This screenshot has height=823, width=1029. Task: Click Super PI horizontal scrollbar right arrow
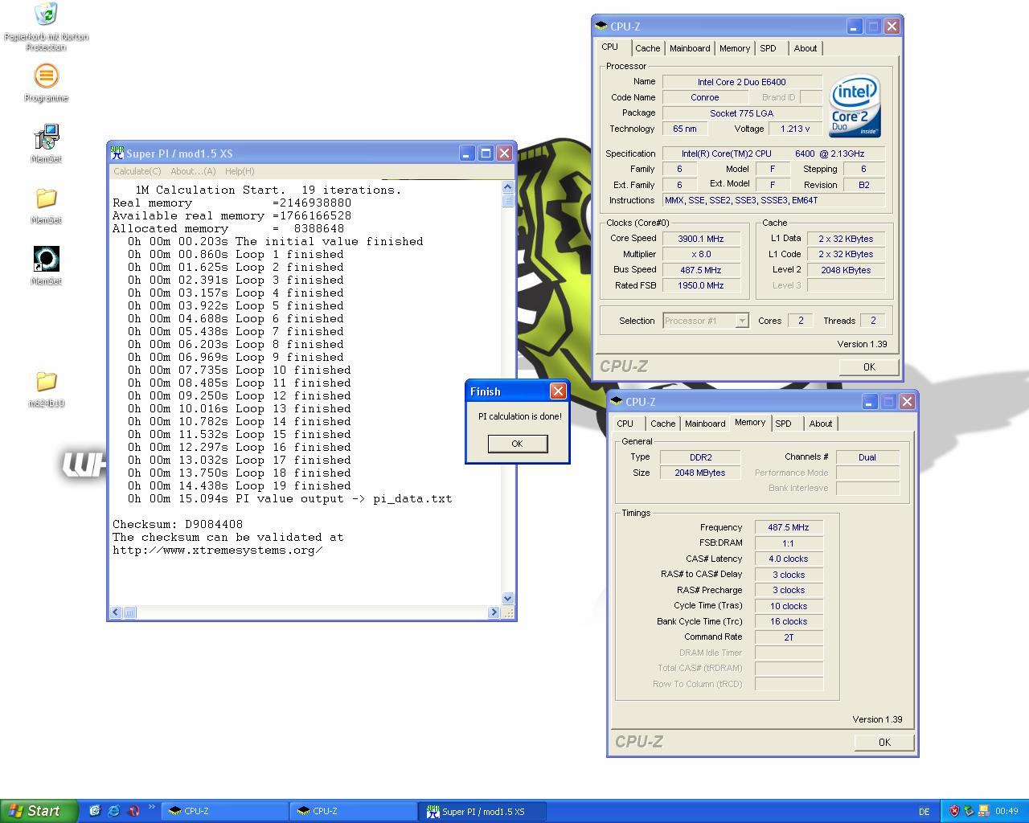pos(494,612)
